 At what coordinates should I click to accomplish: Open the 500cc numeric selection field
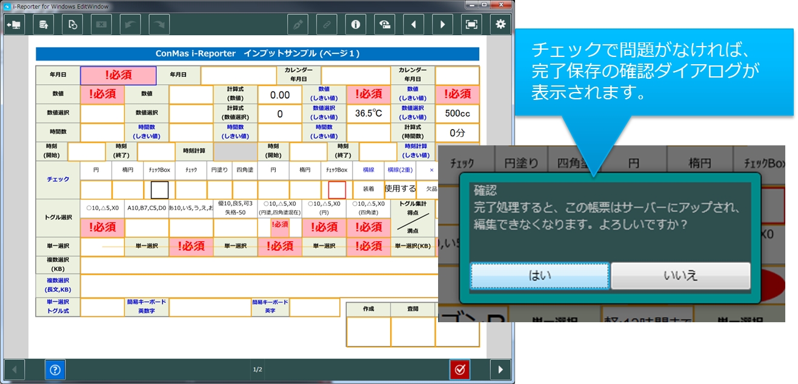(x=457, y=113)
